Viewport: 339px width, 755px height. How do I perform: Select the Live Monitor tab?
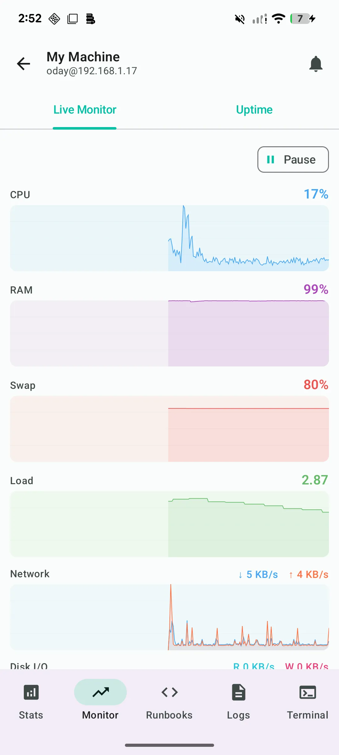[x=84, y=109]
